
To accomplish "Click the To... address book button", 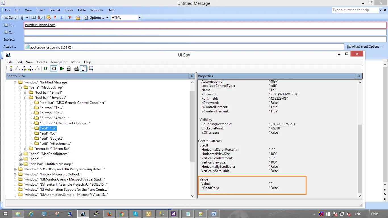I will coord(10,25).
